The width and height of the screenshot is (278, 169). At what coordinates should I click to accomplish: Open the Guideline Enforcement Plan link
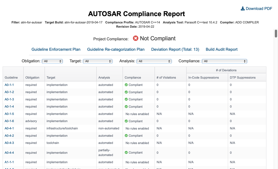[56, 50]
